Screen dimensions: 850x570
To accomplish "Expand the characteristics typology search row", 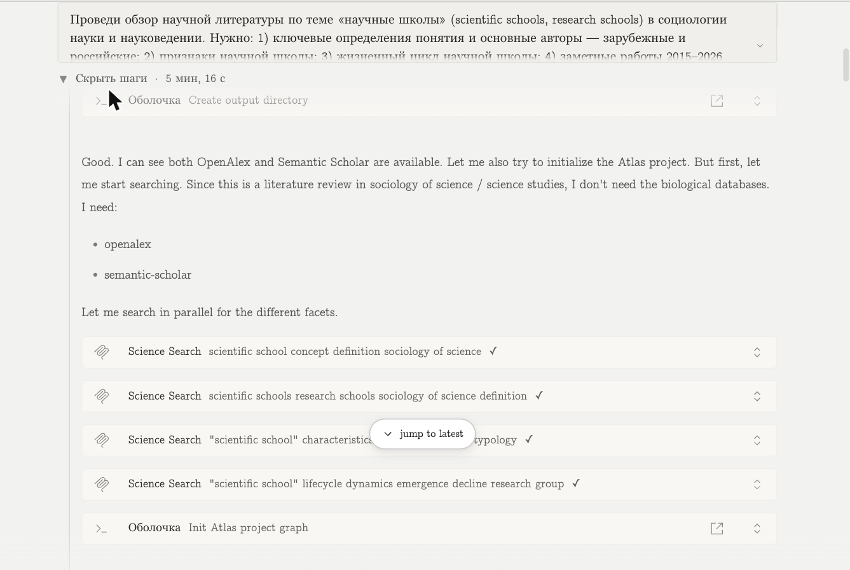I will (x=757, y=440).
